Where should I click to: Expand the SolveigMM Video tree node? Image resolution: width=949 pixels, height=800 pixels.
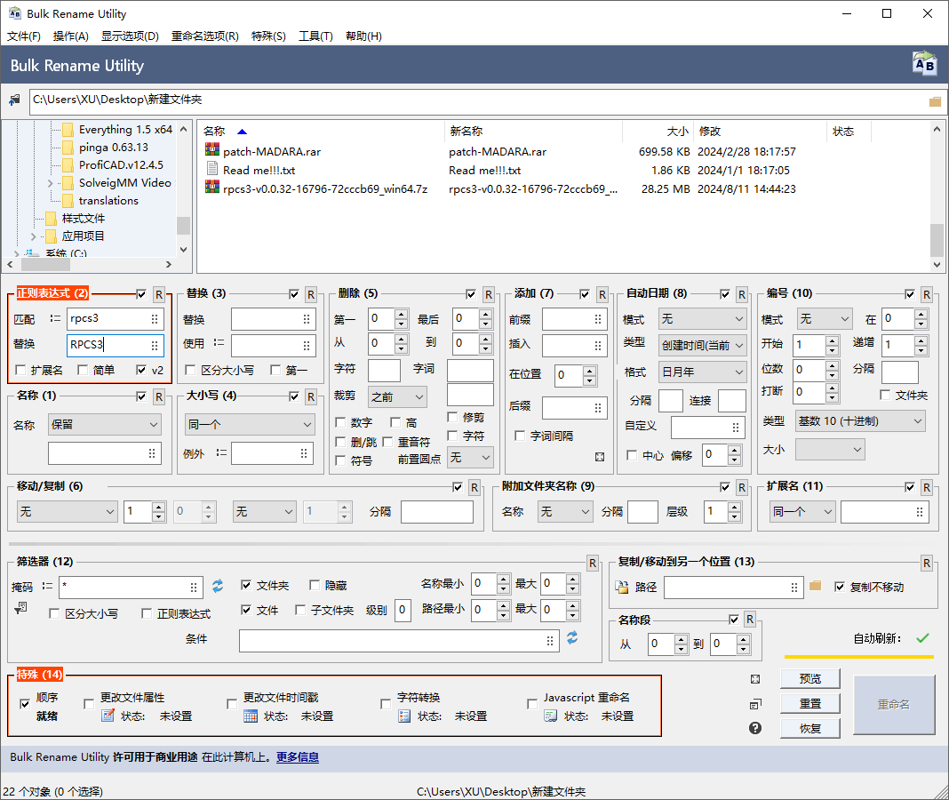pos(51,183)
